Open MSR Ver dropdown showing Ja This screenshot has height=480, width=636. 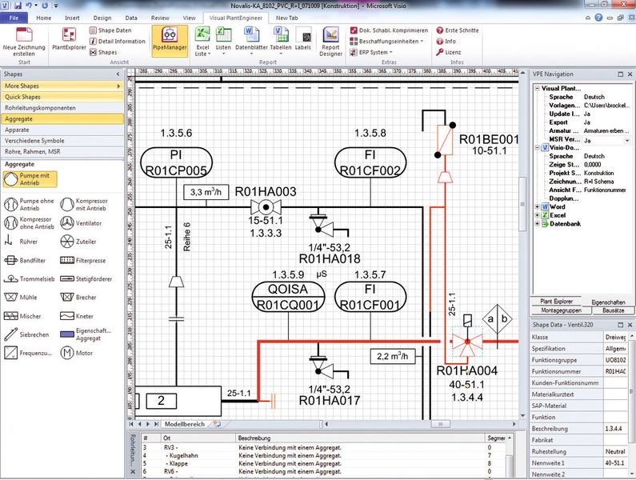[627, 140]
